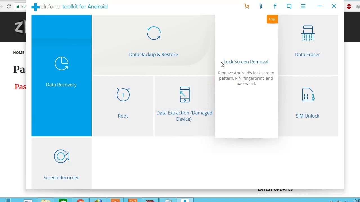This screenshot has width=360, height=202.
Task: Click the dr.fone cross logo
Action: click(35, 7)
